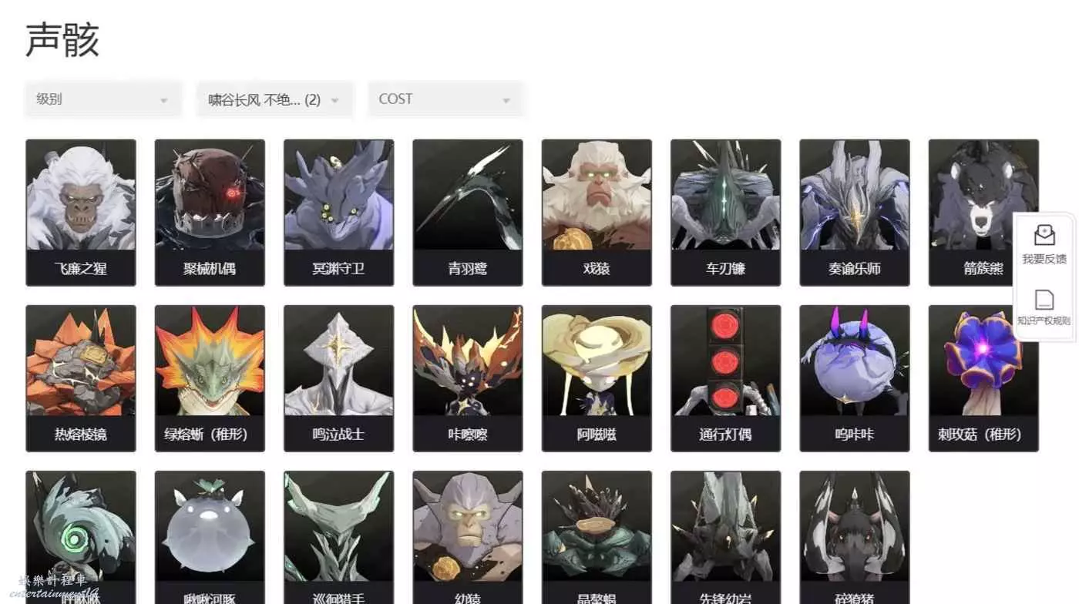
Task: Open the 呜咔咔 echo card
Action: tap(855, 378)
